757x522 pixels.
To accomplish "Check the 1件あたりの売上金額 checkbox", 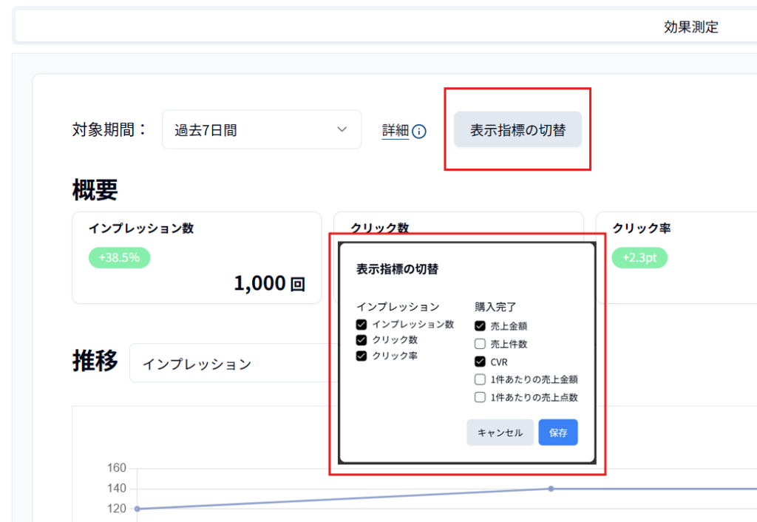I will coord(480,379).
